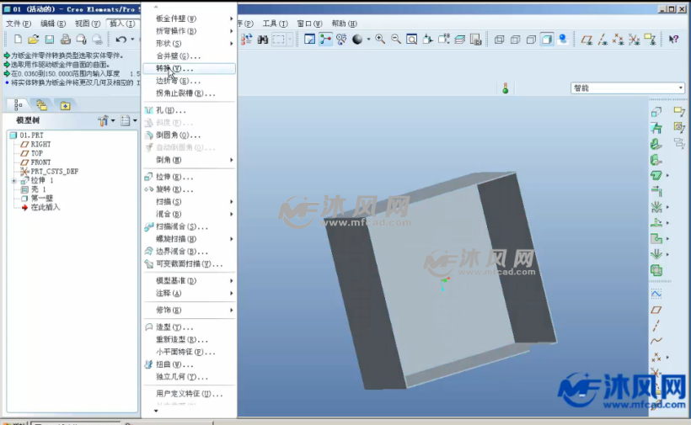Screen dimensions: 691x425
Task: Switch to the layer tree tab
Action: (41, 105)
